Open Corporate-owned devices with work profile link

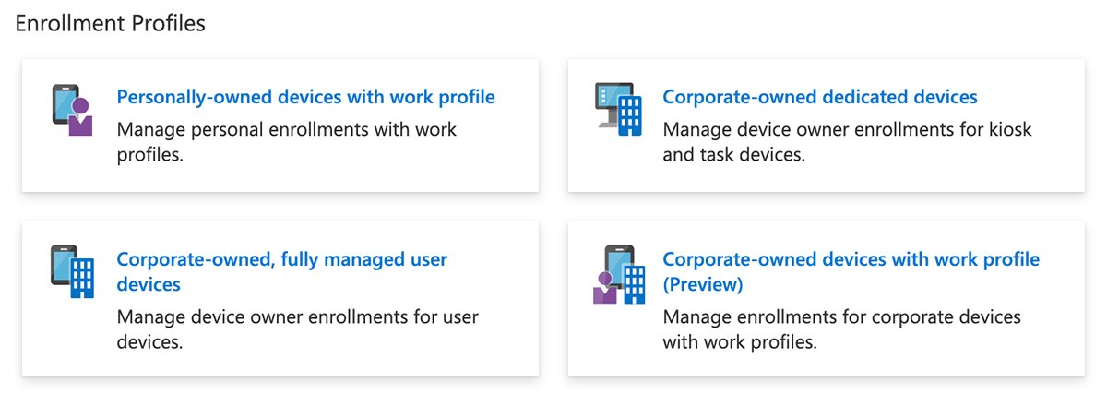pyautogui.click(x=851, y=259)
